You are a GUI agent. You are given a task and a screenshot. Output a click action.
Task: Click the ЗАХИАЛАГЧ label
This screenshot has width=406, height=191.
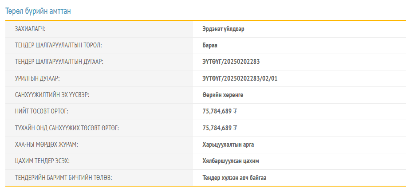pos(30,29)
